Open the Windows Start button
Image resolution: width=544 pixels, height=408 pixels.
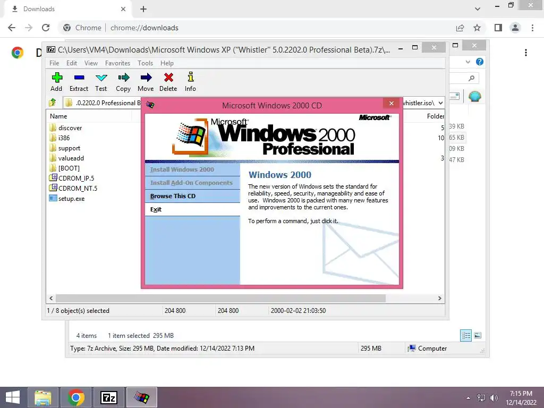13,397
